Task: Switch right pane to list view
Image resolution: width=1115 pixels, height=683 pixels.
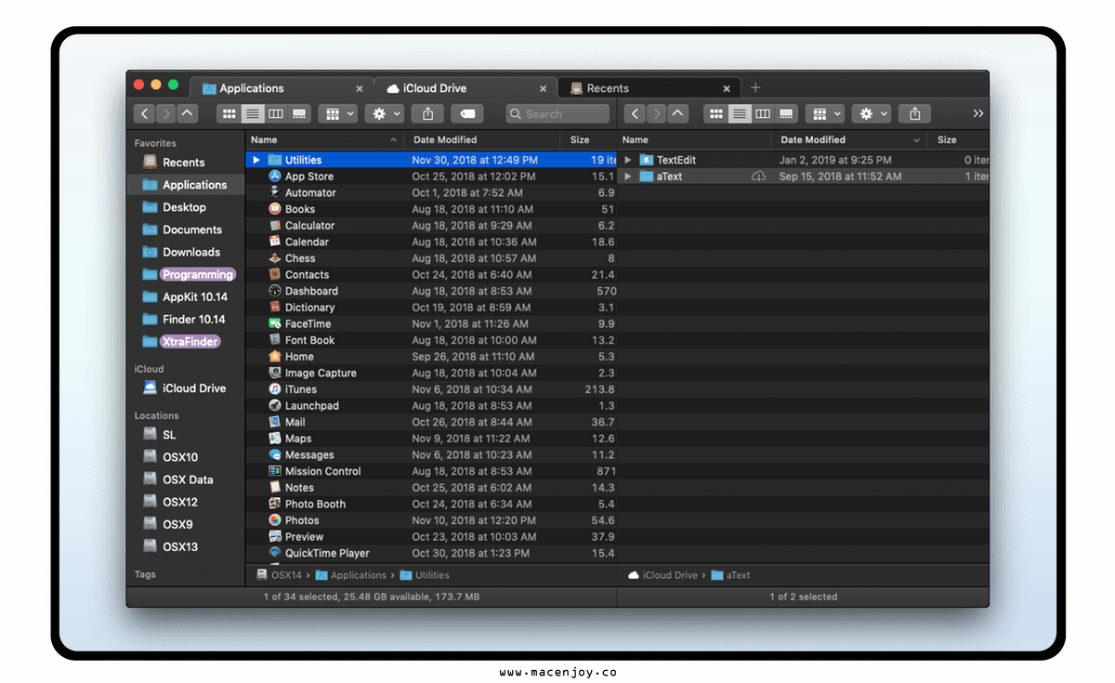Action: (x=740, y=113)
